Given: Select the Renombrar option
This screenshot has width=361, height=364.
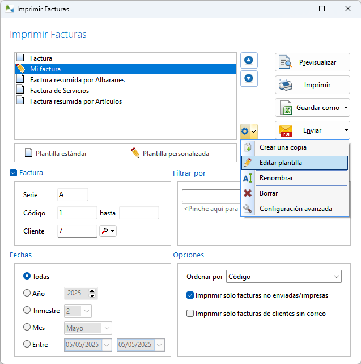Looking at the screenshot, I should pos(276,178).
